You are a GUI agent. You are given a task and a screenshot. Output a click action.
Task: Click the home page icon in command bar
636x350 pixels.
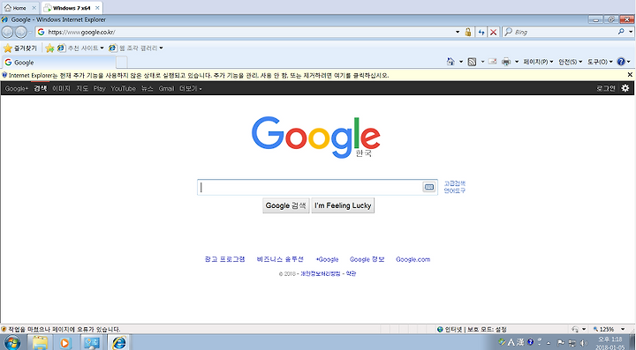450,62
